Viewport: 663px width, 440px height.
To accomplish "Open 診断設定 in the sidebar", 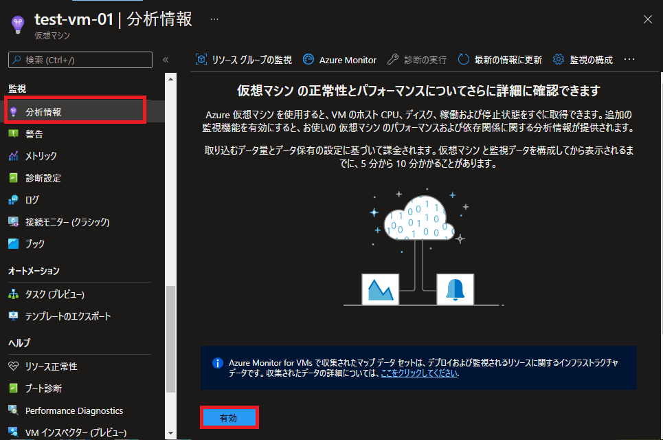I will (43, 178).
